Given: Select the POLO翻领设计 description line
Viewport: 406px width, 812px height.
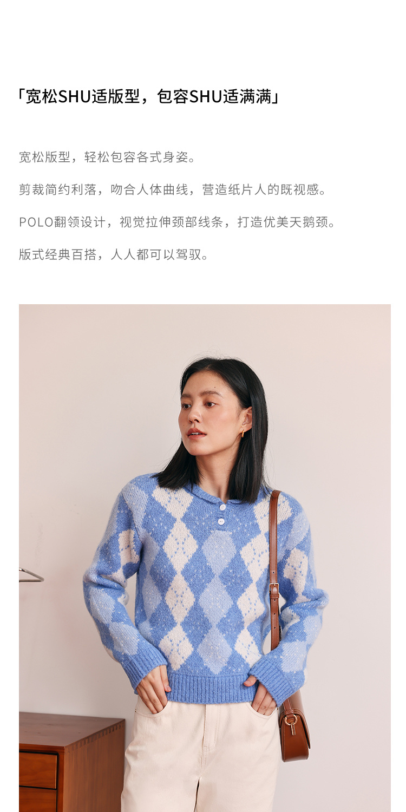Looking at the screenshot, I should point(178,222).
